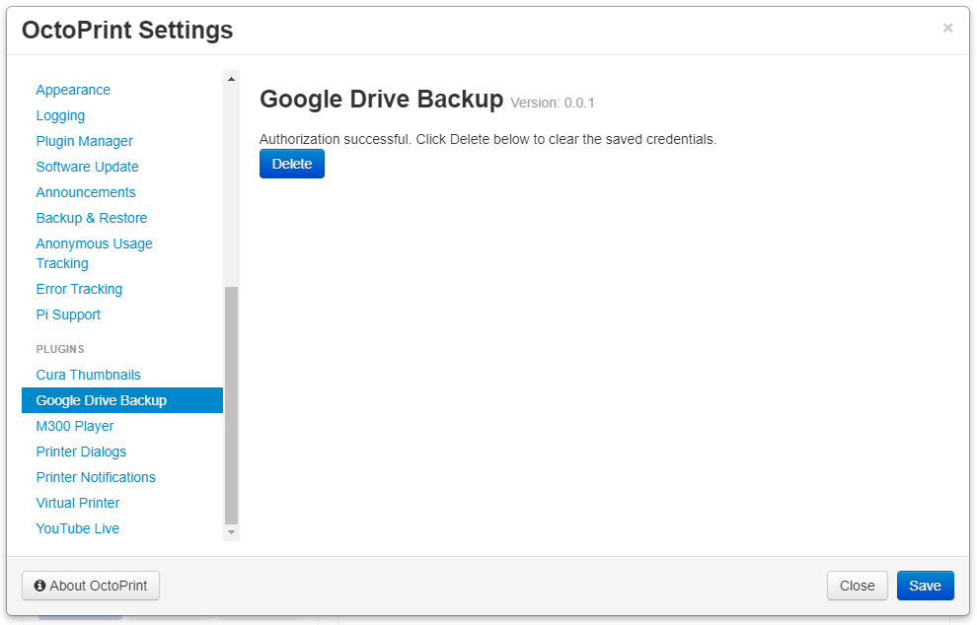Click the Authorization successful message text
This screenshot has height=625, width=977.
(488, 139)
